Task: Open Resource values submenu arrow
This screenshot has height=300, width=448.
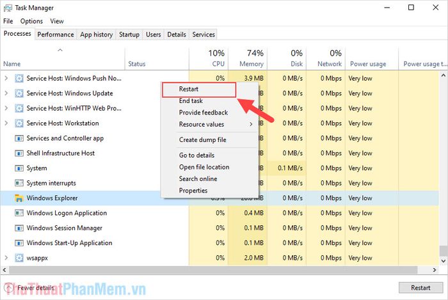Action: (251, 124)
